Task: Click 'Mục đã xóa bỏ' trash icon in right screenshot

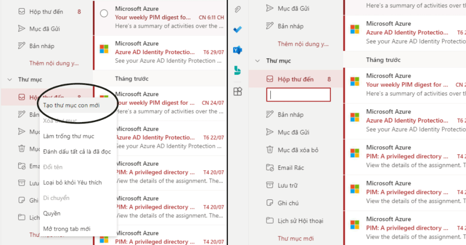Action: (x=269, y=149)
